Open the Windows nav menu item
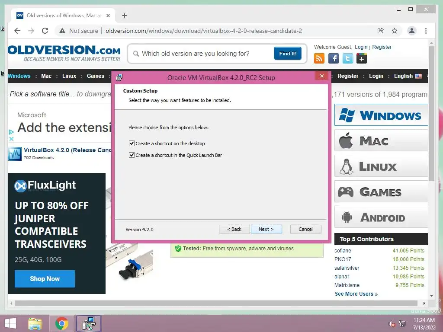Image resolution: width=443 pixels, height=332 pixels. 19,76
